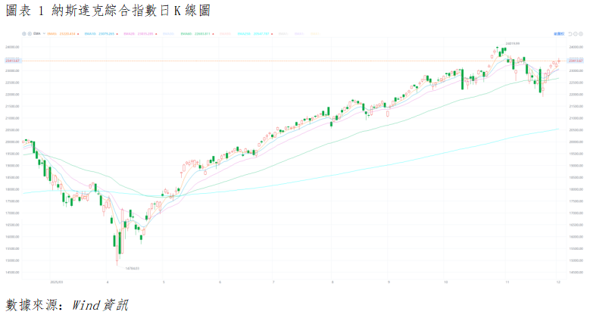Click the undo arrow icon at top right

[x=571, y=33]
